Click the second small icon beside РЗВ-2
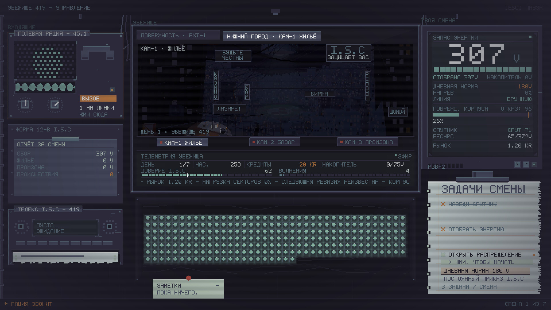 526,164
